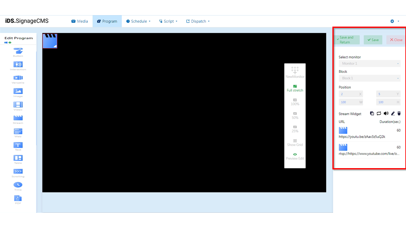This screenshot has height=228, width=406.
Task: Click the Save and Return button
Action: (347, 40)
